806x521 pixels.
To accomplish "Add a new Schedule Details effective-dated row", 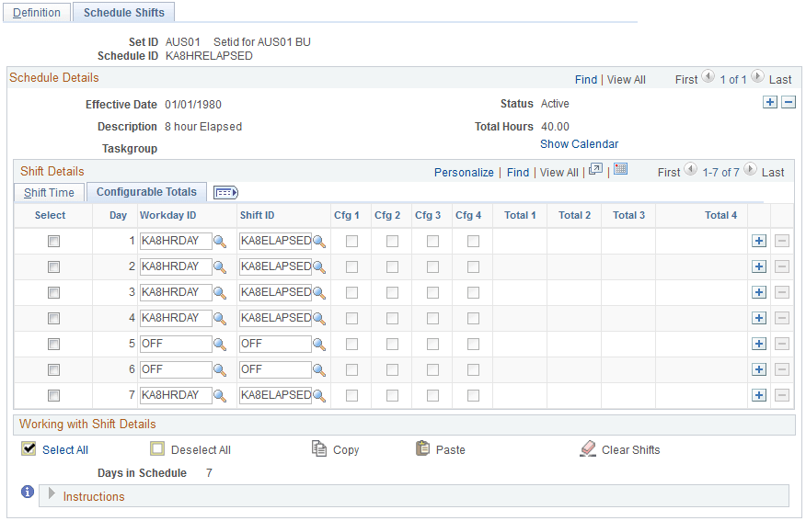I will coord(769,102).
